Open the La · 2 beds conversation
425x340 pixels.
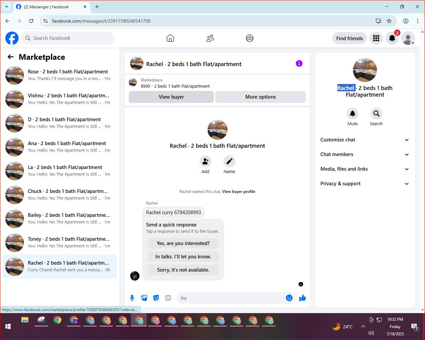(x=60, y=171)
